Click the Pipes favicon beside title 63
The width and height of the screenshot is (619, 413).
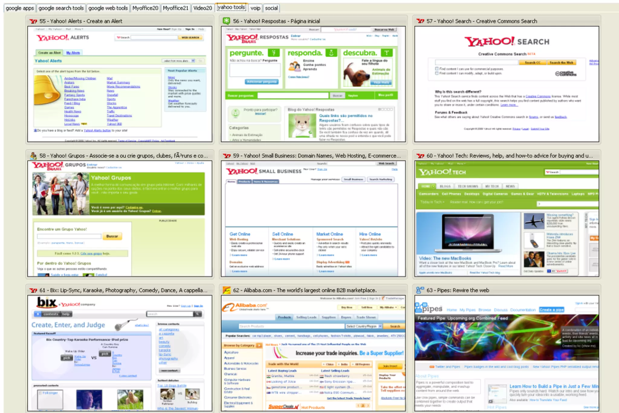(x=420, y=290)
